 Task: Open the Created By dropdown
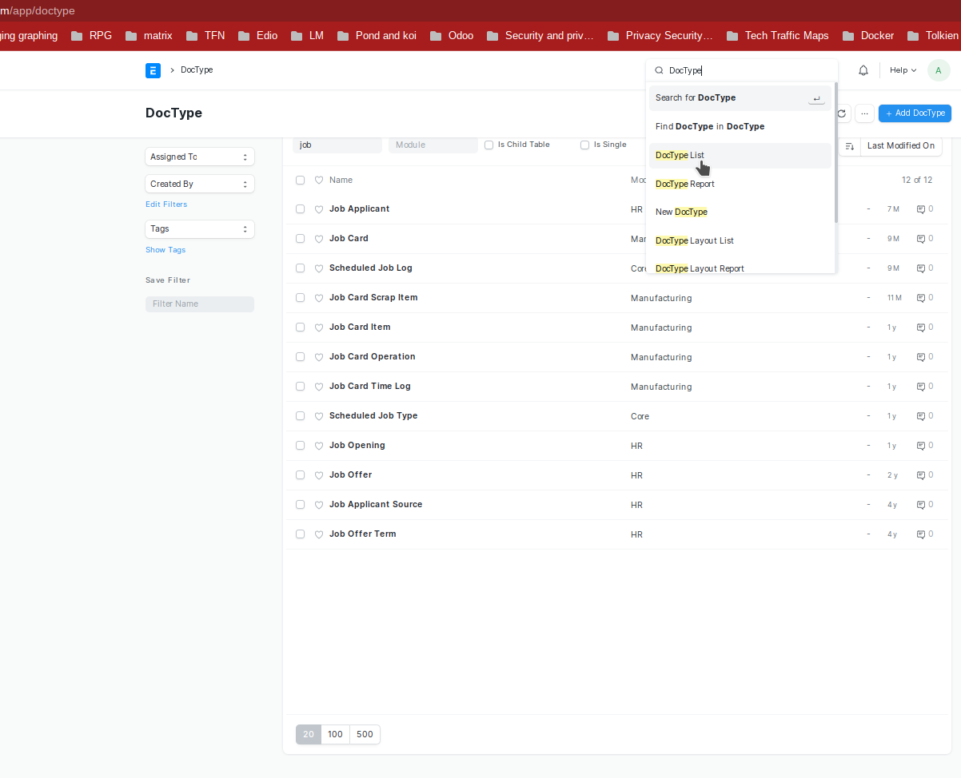pyautogui.click(x=200, y=184)
